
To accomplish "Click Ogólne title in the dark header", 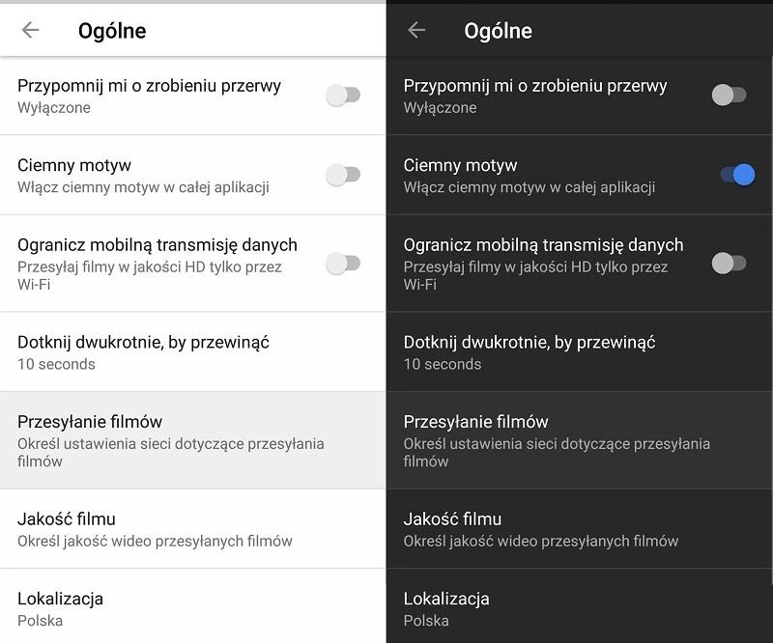I will [498, 31].
